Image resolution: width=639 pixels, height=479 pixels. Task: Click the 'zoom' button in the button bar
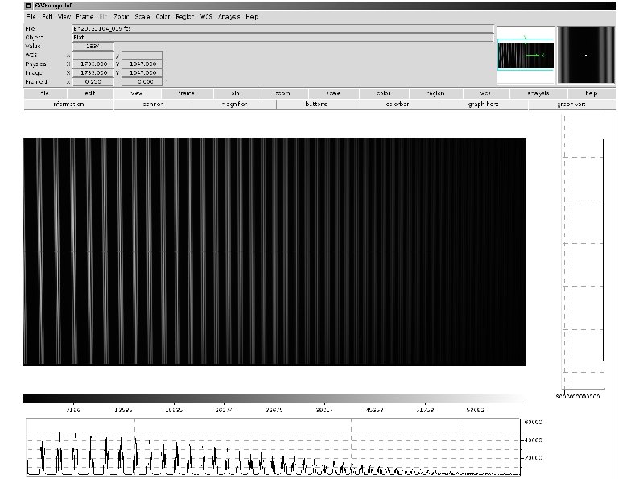click(282, 93)
